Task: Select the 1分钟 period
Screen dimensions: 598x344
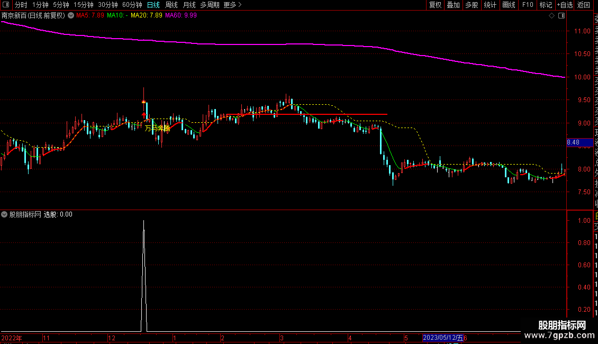Action: 40,5
